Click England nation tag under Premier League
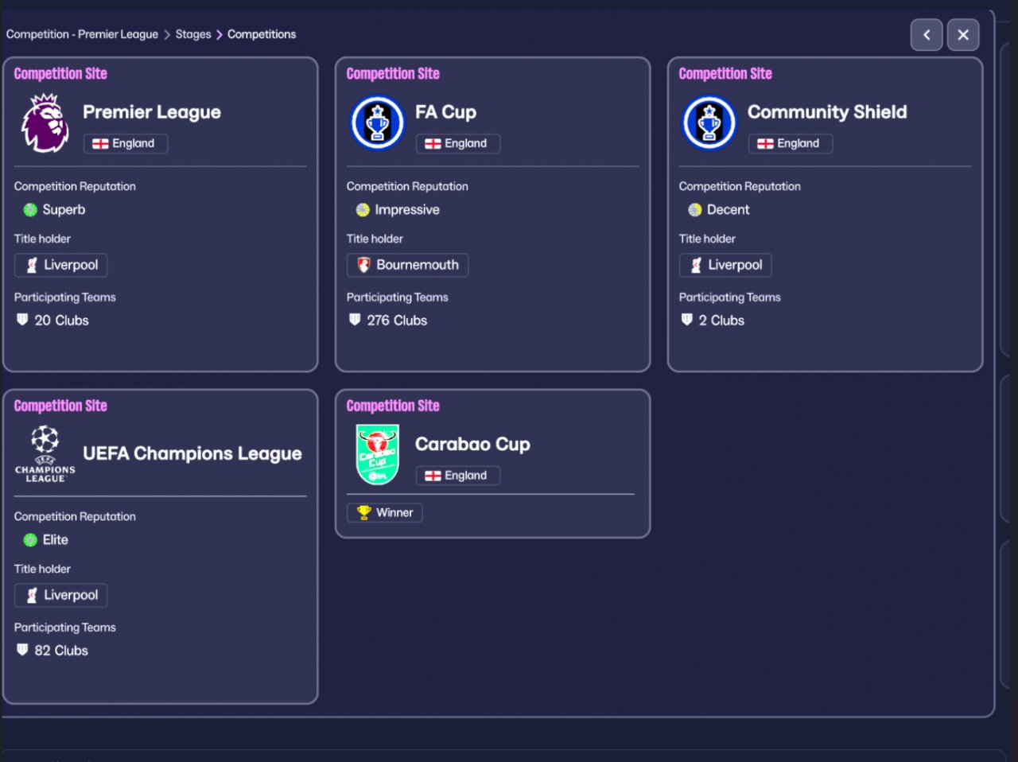The height and width of the screenshot is (762, 1018). (x=126, y=143)
